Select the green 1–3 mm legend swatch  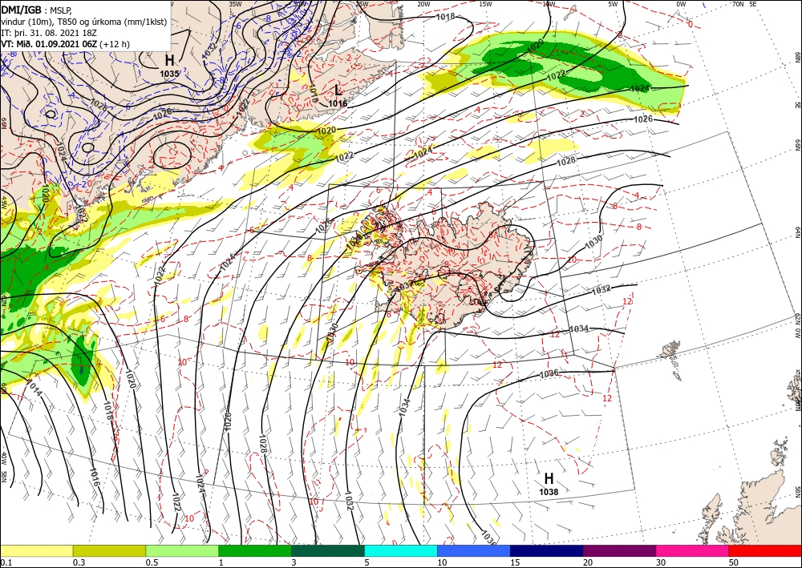pos(255,550)
